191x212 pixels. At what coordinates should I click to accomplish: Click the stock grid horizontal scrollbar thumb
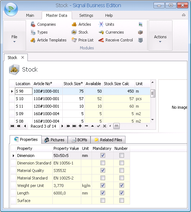point(117,126)
